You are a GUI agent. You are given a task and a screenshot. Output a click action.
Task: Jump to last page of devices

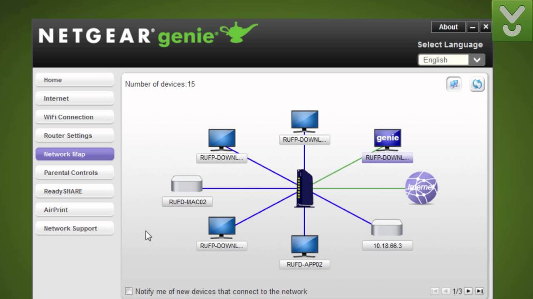(479, 292)
